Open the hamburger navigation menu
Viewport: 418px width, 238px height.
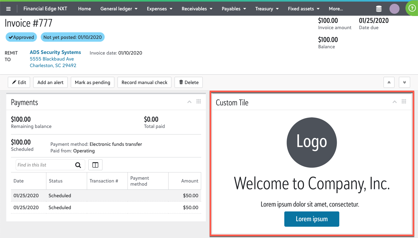(x=8, y=9)
